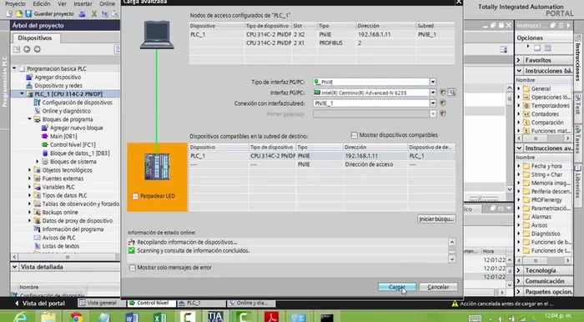Open Excel from the taskbar
The image size is (584, 322).
click(x=160, y=317)
